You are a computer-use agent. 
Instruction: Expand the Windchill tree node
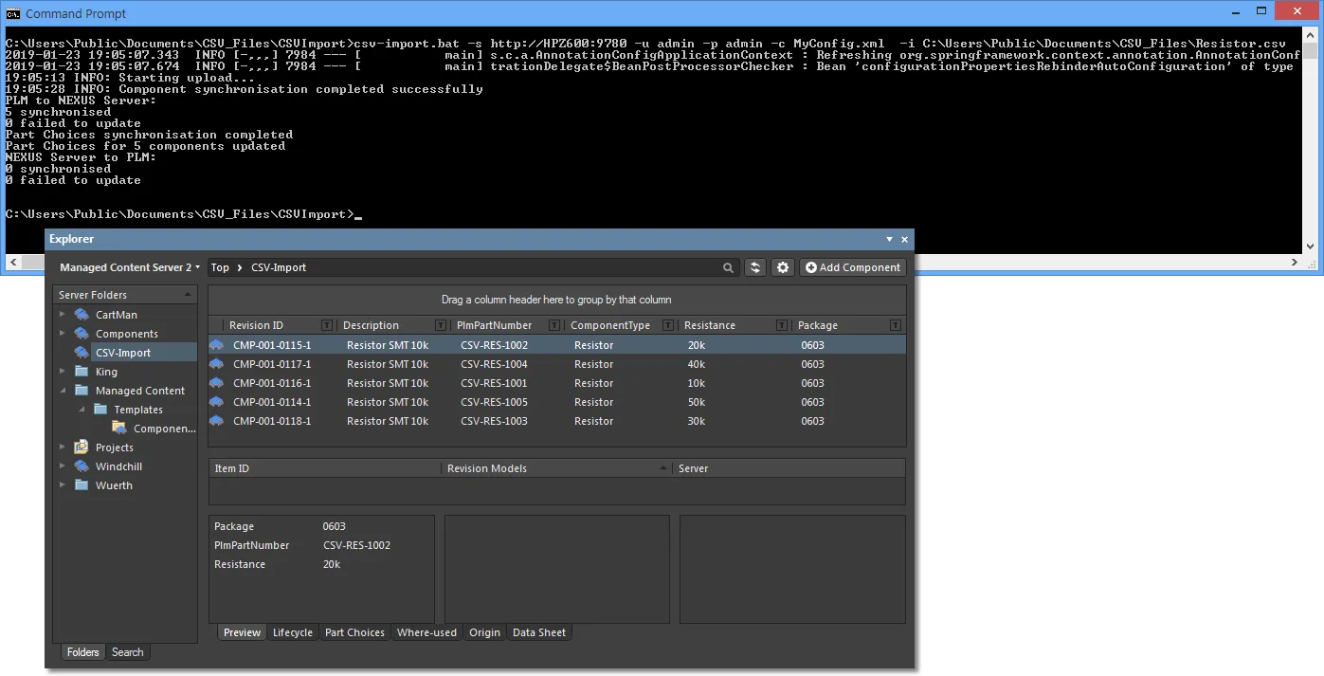pos(63,466)
